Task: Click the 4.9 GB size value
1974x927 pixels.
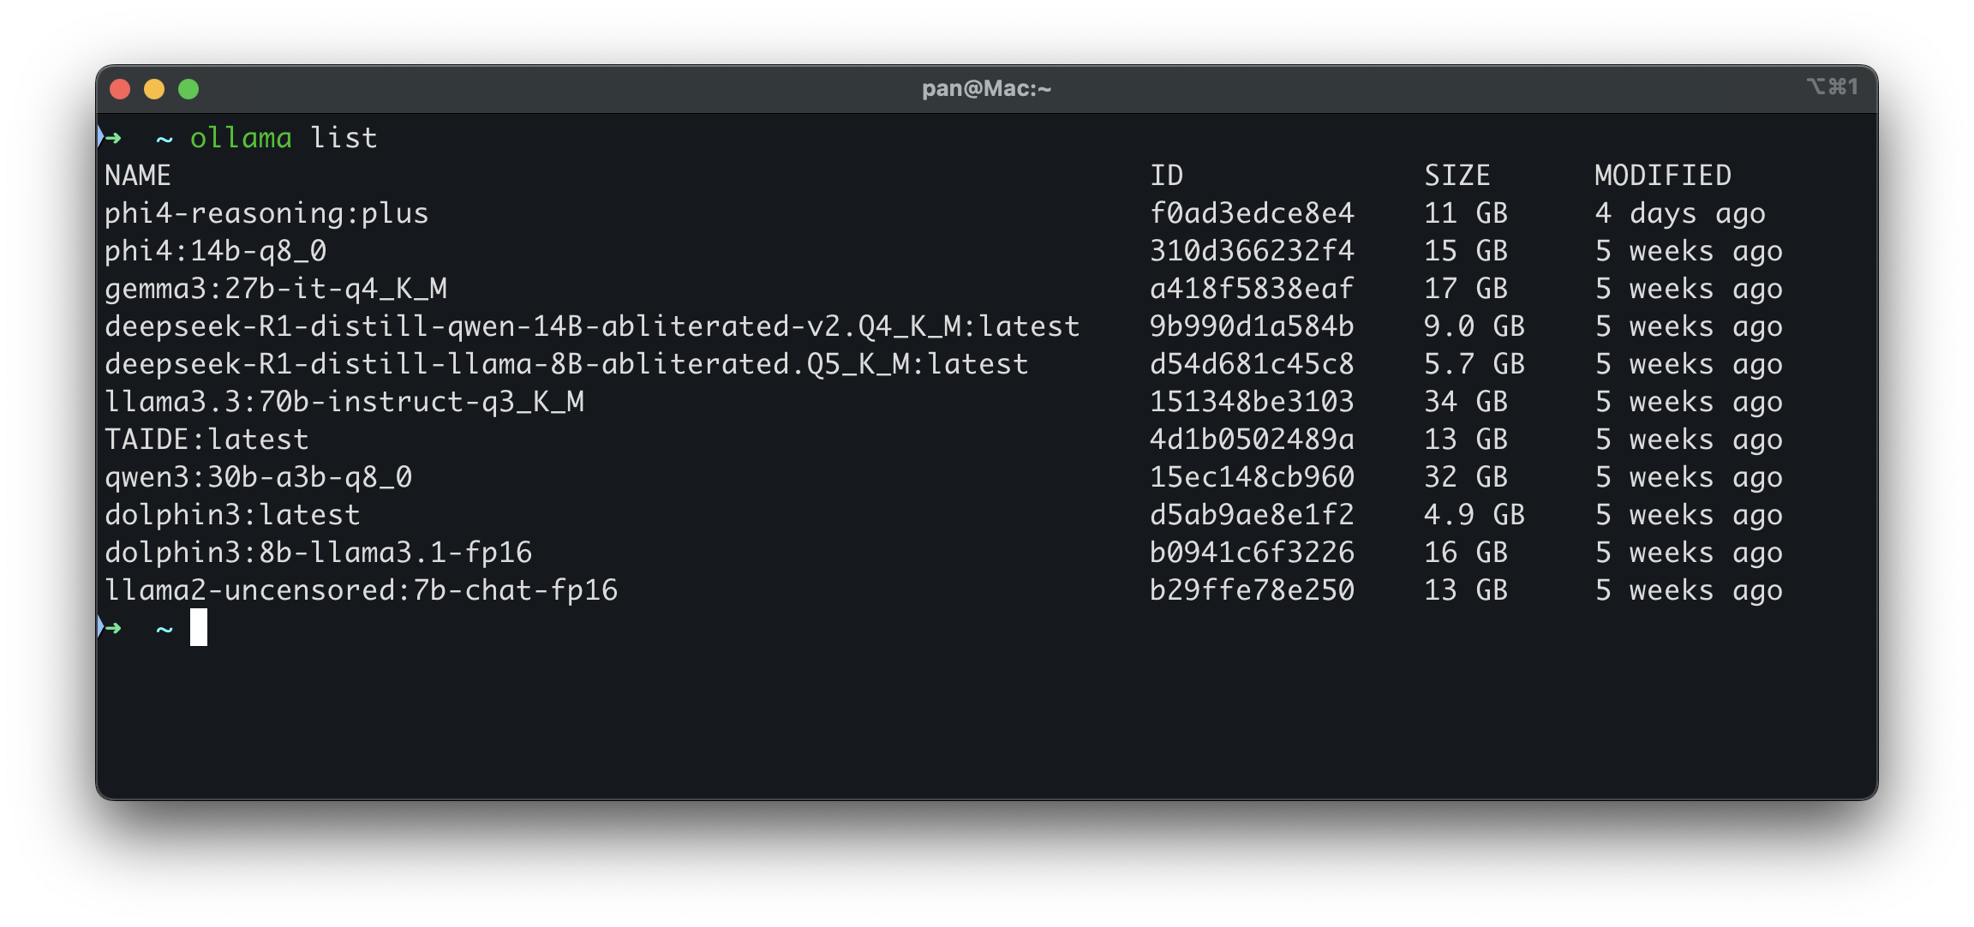Action: [1475, 515]
